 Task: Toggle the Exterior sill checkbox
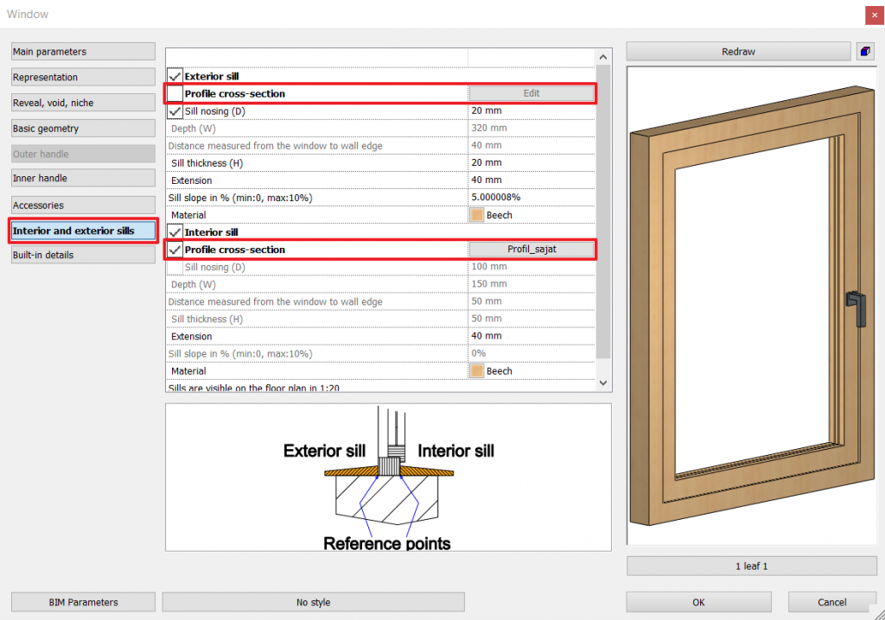point(175,76)
